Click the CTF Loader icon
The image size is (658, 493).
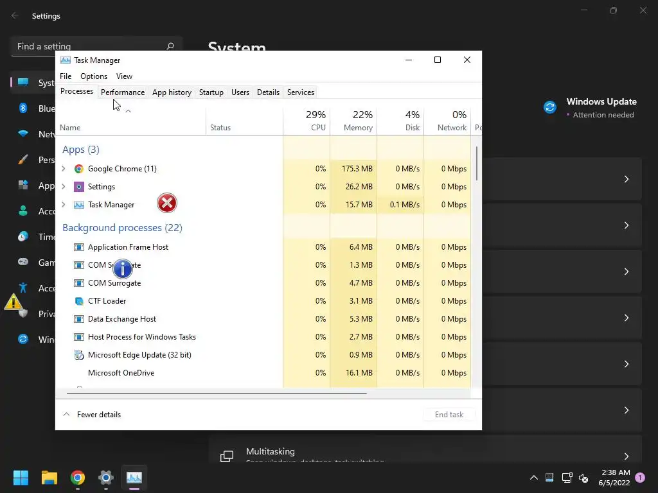(78, 301)
